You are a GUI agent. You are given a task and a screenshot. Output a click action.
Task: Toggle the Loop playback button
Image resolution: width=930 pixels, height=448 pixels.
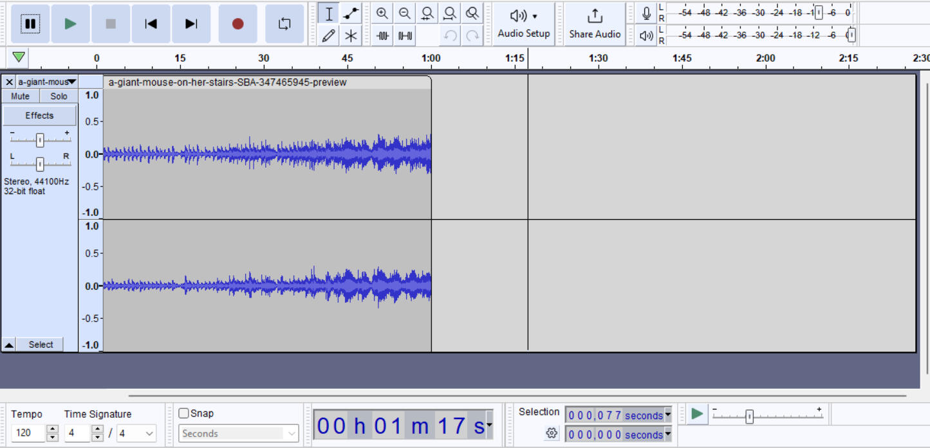(x=284, y=24)
